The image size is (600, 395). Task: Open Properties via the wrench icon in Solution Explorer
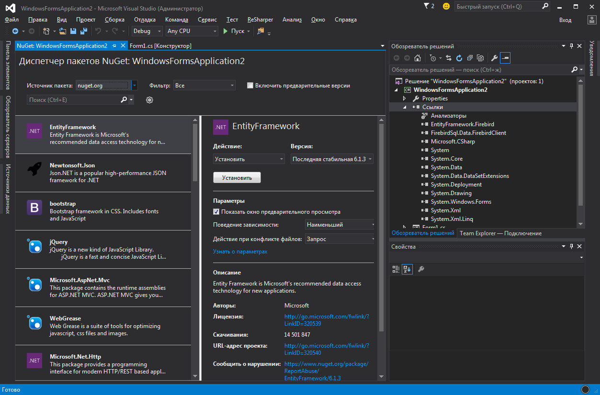point(494,57)
